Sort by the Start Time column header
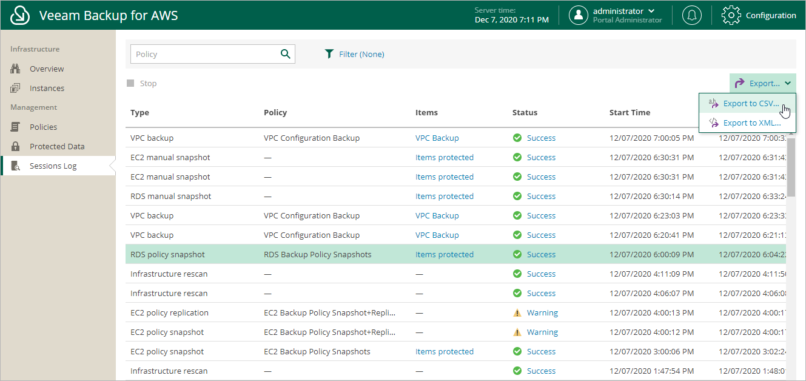The image size is (806, 381). pos(630,112)
